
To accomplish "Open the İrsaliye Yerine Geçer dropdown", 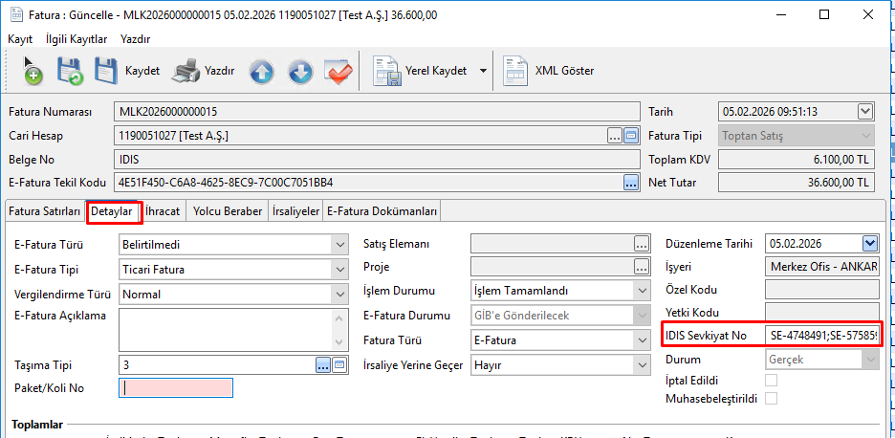I will pyautogui.click(x=641, y=364).
